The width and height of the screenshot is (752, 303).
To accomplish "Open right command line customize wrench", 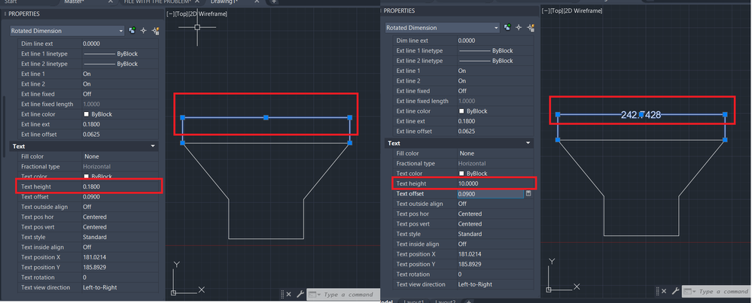I will (x=675, y=291).
